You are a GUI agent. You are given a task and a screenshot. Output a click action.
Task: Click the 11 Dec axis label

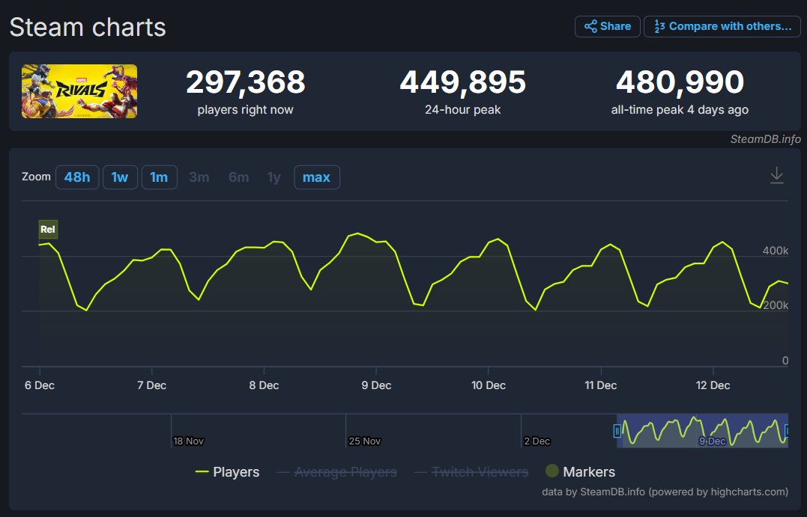coord(601,385)
